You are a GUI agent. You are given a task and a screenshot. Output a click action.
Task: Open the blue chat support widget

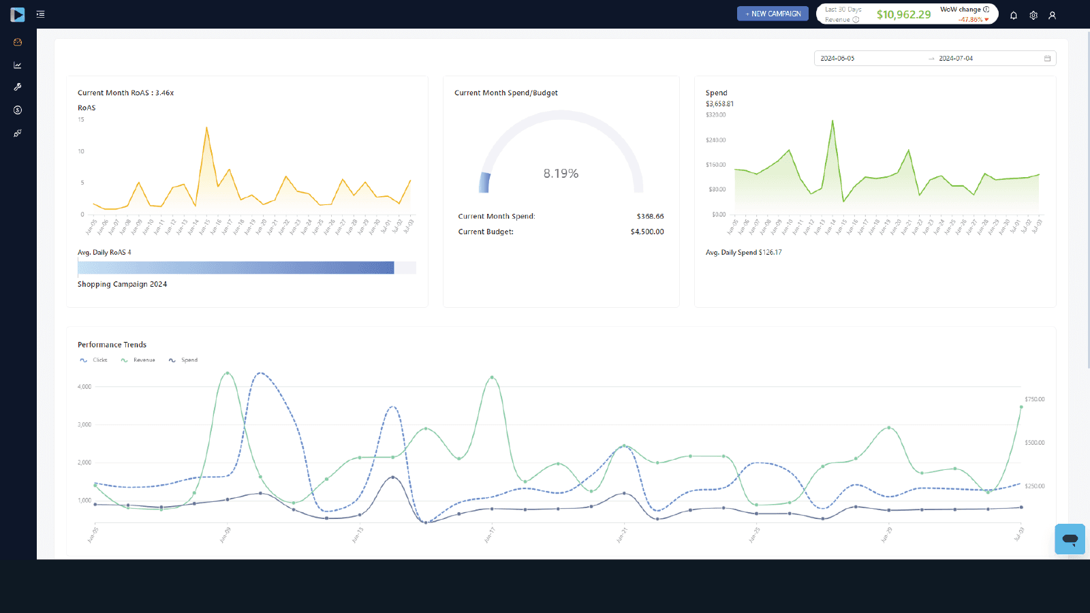[x=1070, y=539]
